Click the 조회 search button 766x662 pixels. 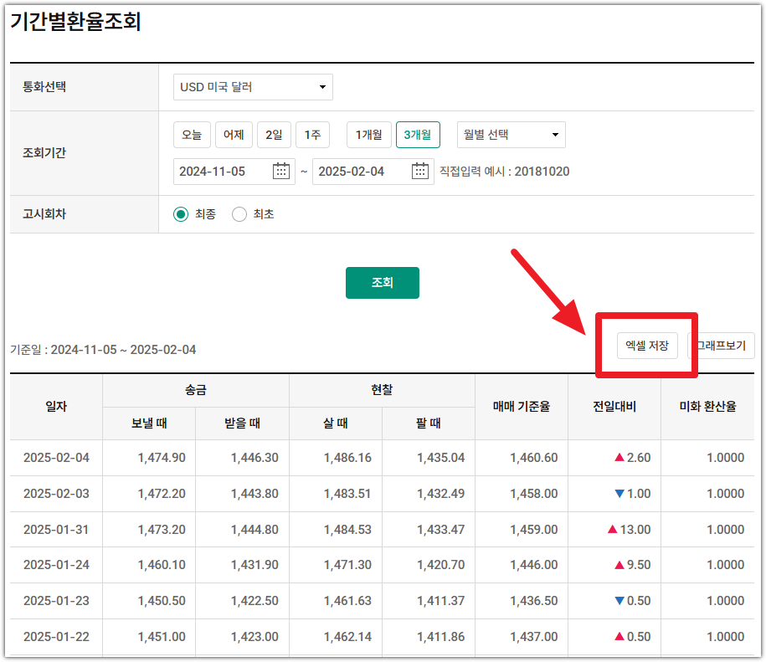click(382, 283)
